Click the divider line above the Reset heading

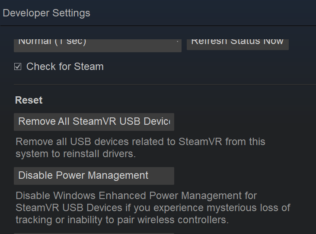[x=164, y=85]
